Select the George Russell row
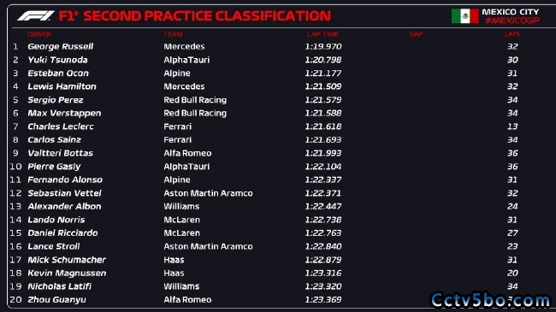The image size is (556, 312). (x=266, y=46)
